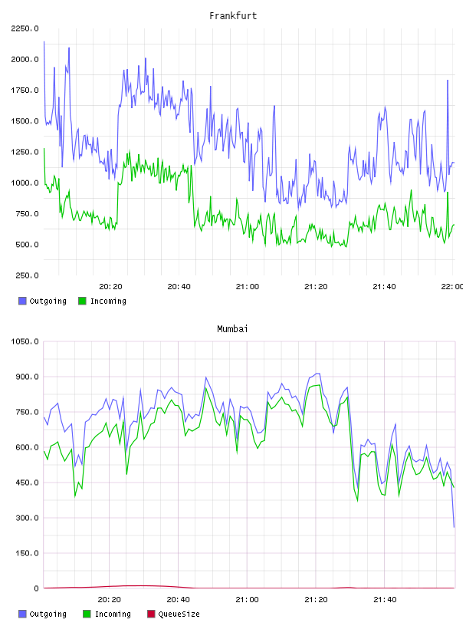Click the 21:20 time label on Mumbai chart

click(x=316, y=600)
